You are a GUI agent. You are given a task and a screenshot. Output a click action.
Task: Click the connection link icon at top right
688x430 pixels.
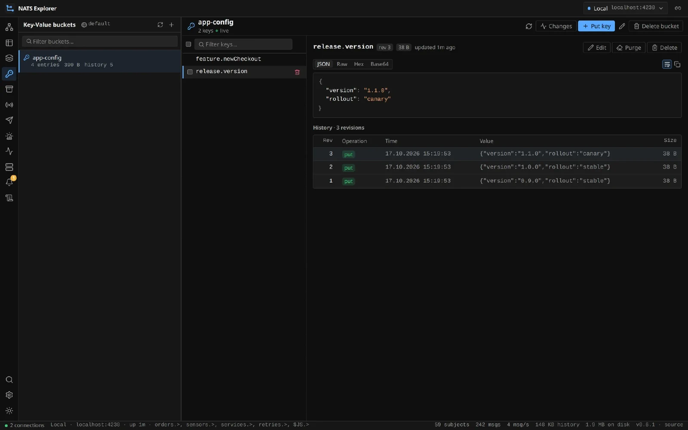678,8
